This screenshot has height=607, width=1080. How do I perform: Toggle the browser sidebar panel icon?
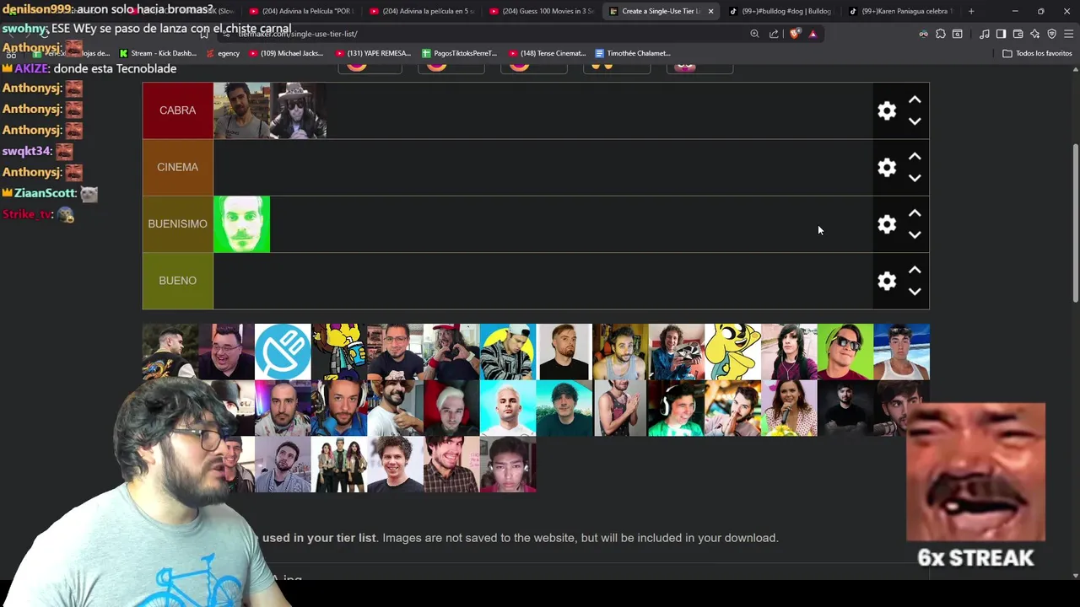[1001, 34]
